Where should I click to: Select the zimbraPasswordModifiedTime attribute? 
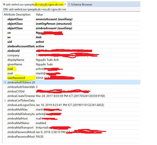[x=21, y=132]
